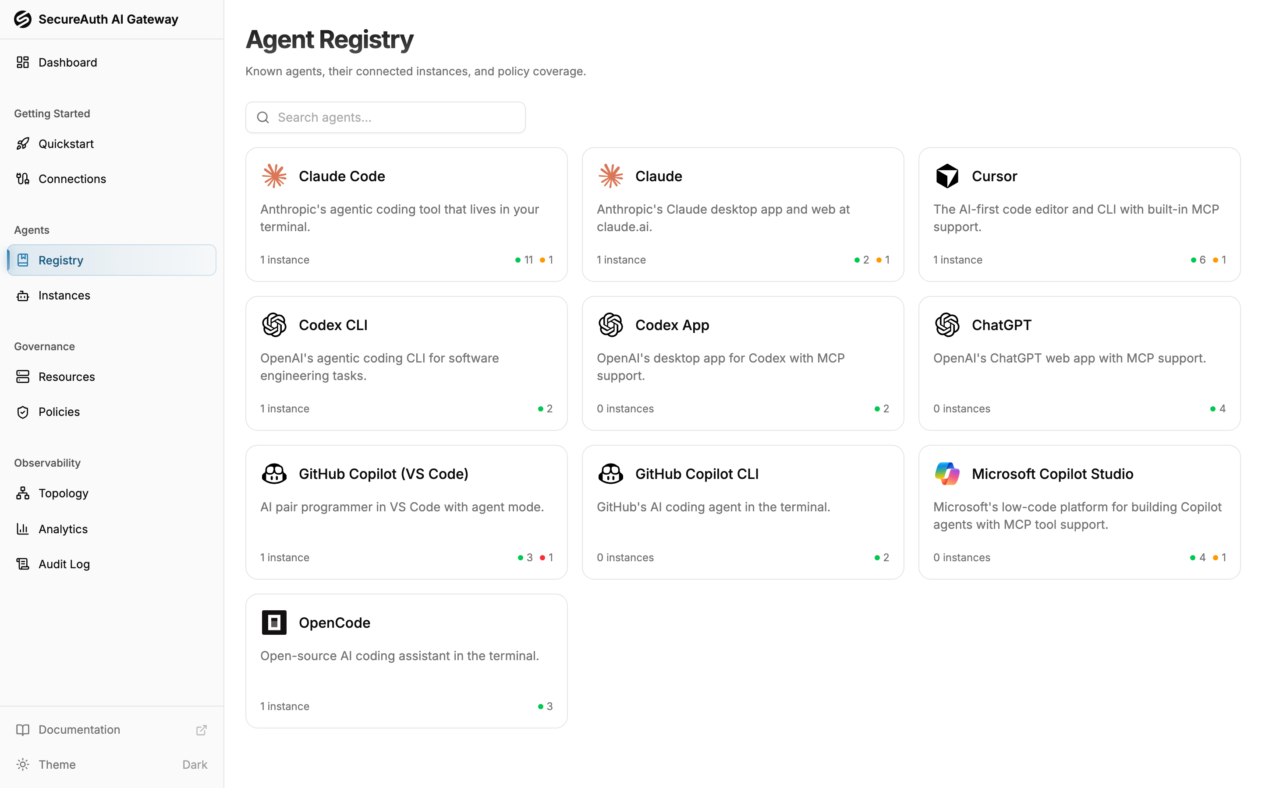Click Claude card's green 2 count
The image size is (1262, 788).
861,260
